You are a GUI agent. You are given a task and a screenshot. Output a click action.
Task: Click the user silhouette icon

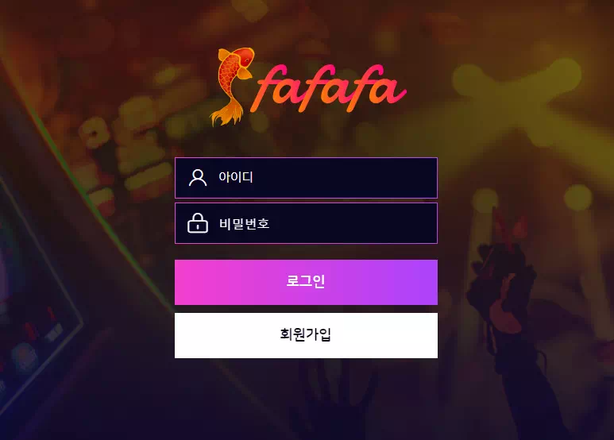tap(198, 178)
